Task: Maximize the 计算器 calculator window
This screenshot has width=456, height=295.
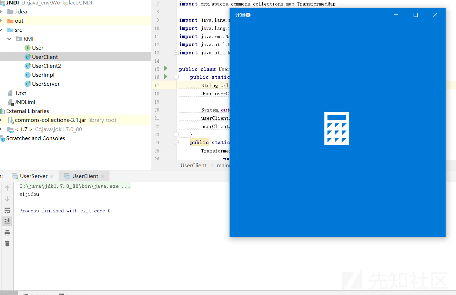Action: coord(416,15)
